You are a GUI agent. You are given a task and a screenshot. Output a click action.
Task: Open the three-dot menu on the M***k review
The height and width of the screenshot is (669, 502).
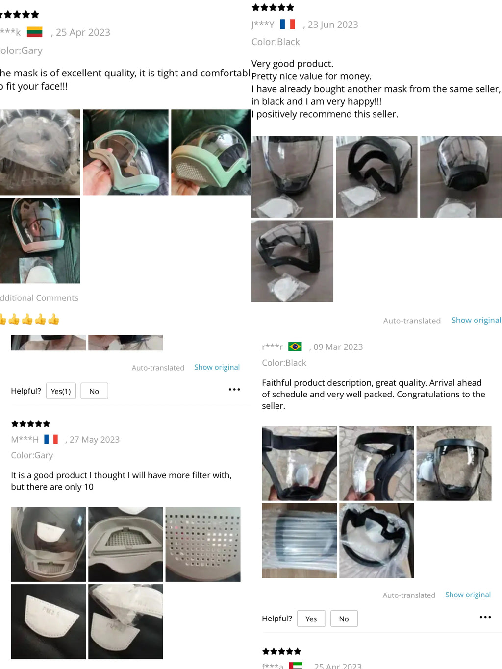[234, 390]
